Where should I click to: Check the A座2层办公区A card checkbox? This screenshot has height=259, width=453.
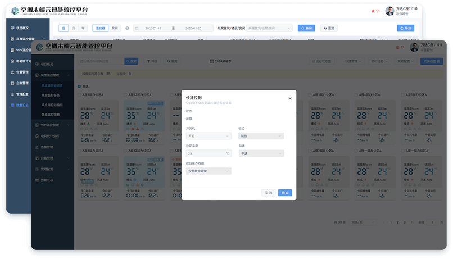(x=310, y=151)
